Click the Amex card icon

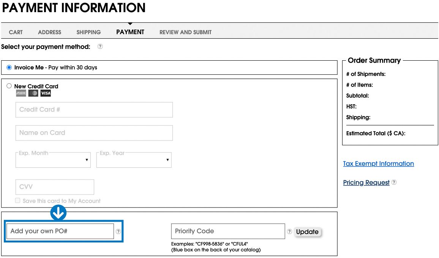(x=21, y=93)
